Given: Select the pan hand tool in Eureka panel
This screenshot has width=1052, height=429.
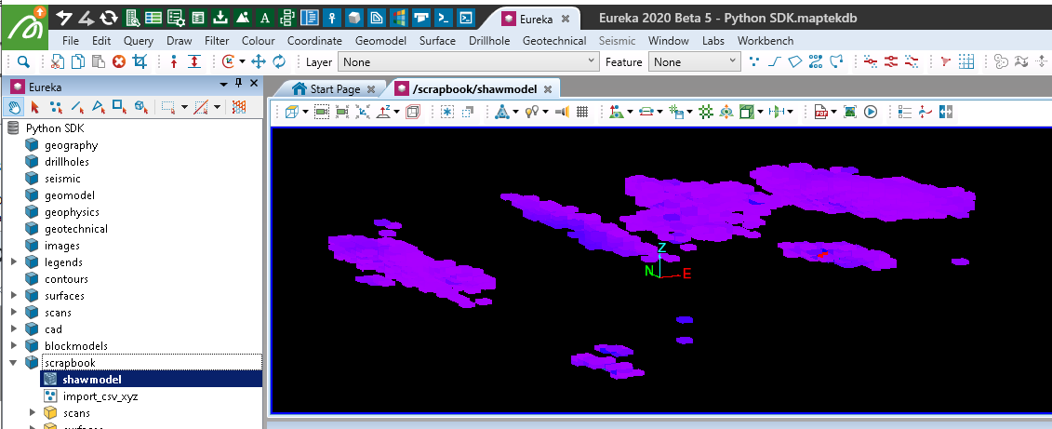Looking at the screenshot, I should [x=14, y=107].
